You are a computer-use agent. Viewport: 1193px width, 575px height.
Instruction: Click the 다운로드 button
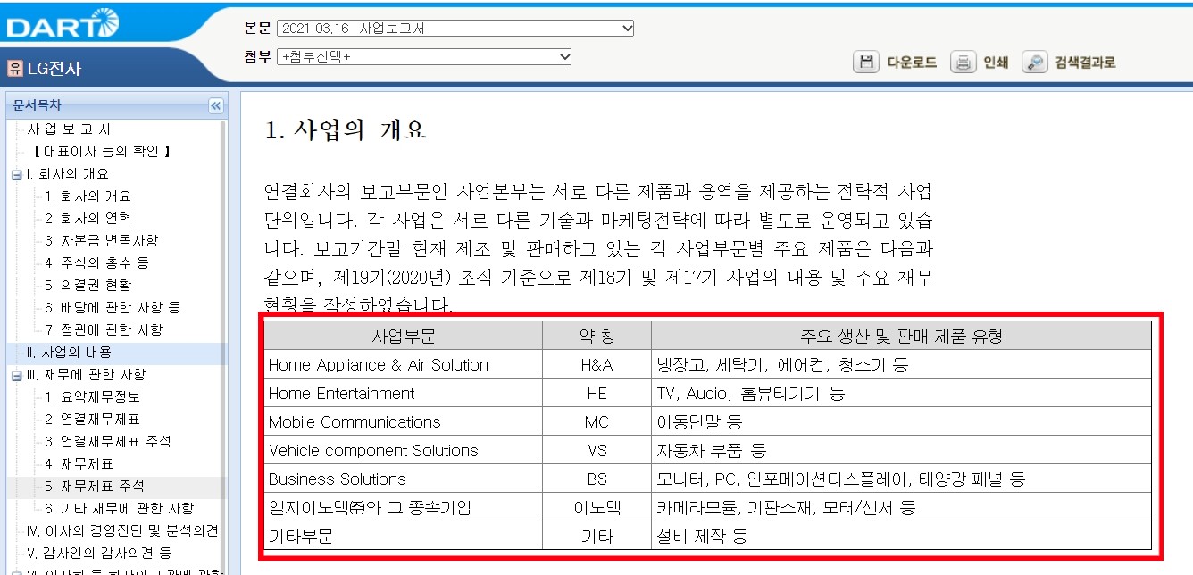[x=912, y=62]
